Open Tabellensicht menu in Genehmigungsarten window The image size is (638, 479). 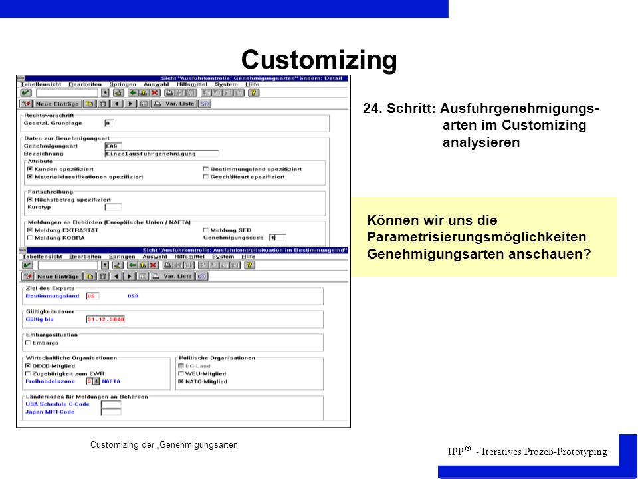click(41, 84)
